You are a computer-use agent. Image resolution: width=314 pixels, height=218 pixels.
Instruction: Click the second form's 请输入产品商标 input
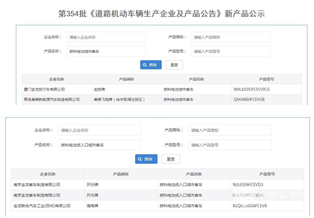click(229, 130)
